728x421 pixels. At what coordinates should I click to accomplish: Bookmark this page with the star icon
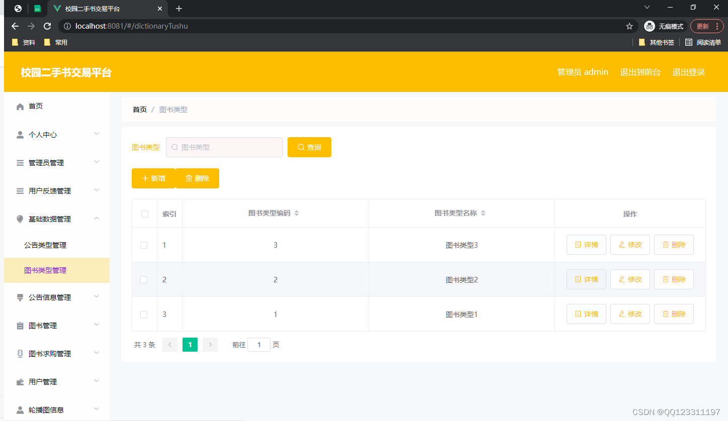(629, 26)
